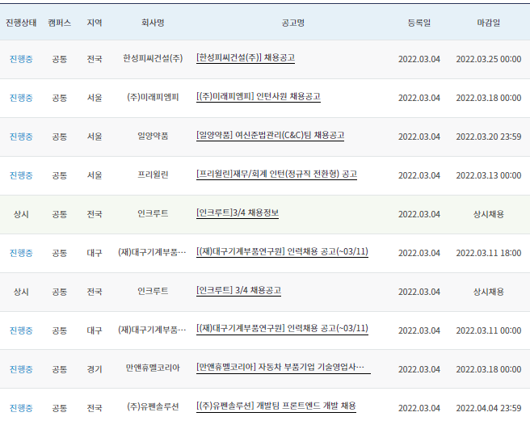Open the [(주)미래피엠피] 인턴사원 채용공고 link

pyautogui.click(x=259, y=97)
